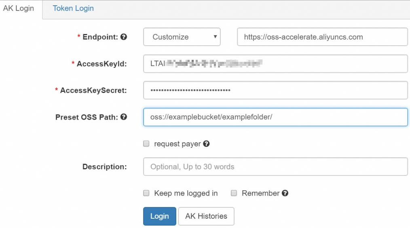The image size is (410, 228).
Task: Focus the Preset OSS Path field
Action: (x=275, y=117)
